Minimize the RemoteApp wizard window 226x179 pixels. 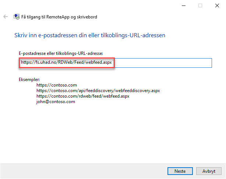coord(184,6)
